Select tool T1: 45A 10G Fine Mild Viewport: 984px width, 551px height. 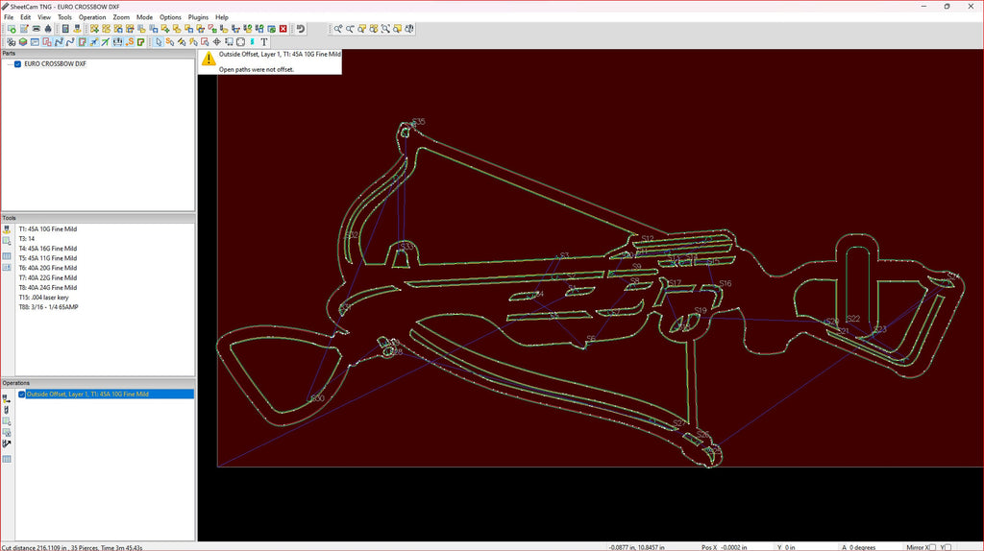48,229
